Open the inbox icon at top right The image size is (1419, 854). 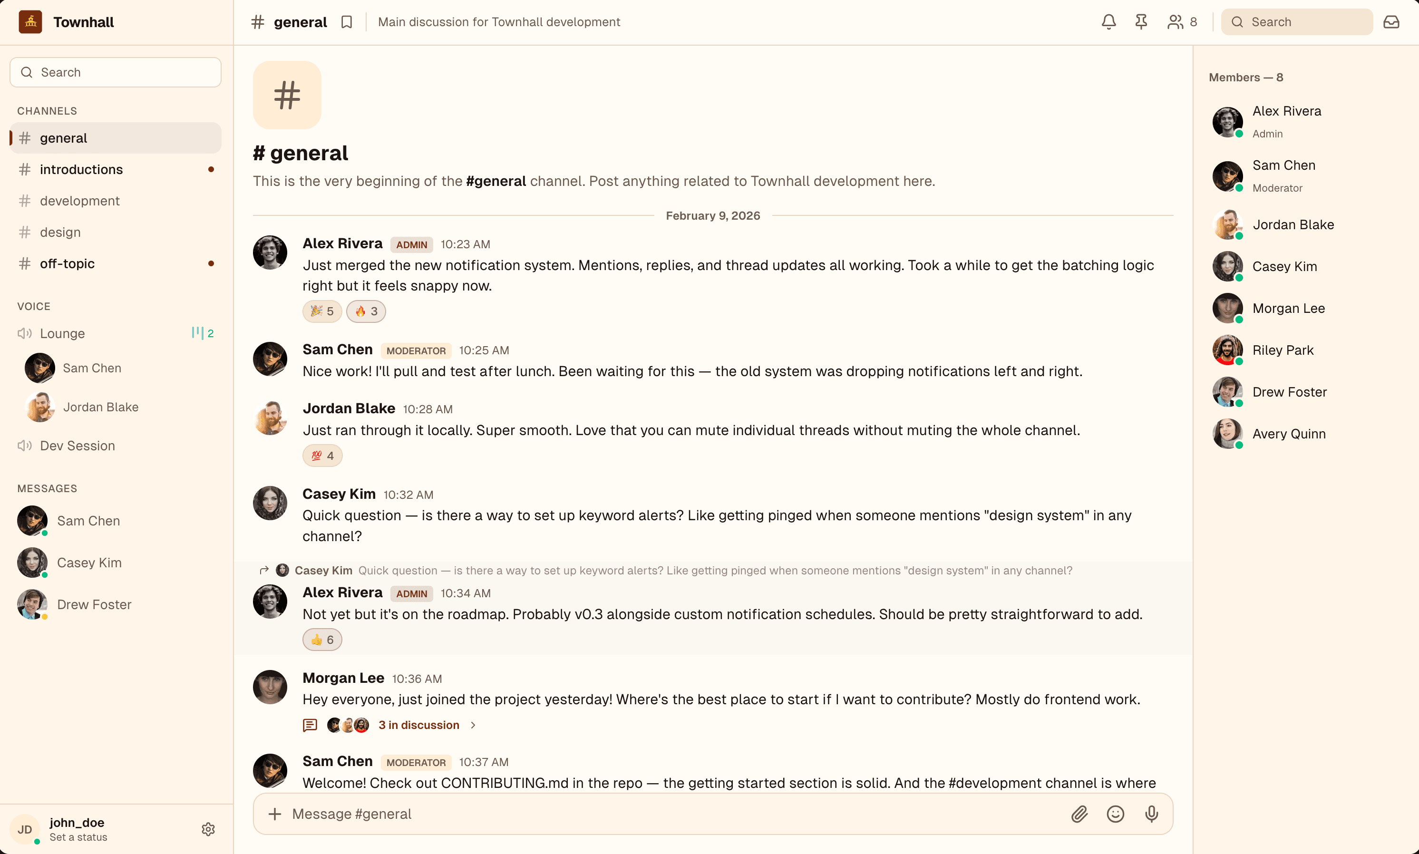pyautogui.click(x=1392, y=21)
